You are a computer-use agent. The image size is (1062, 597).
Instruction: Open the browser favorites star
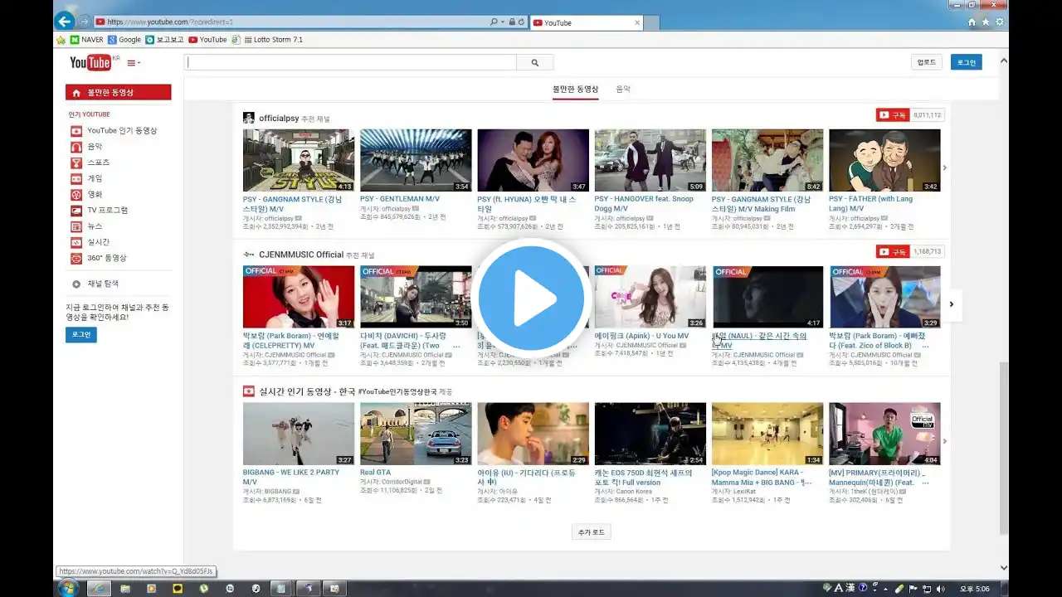tap(986, 22)
